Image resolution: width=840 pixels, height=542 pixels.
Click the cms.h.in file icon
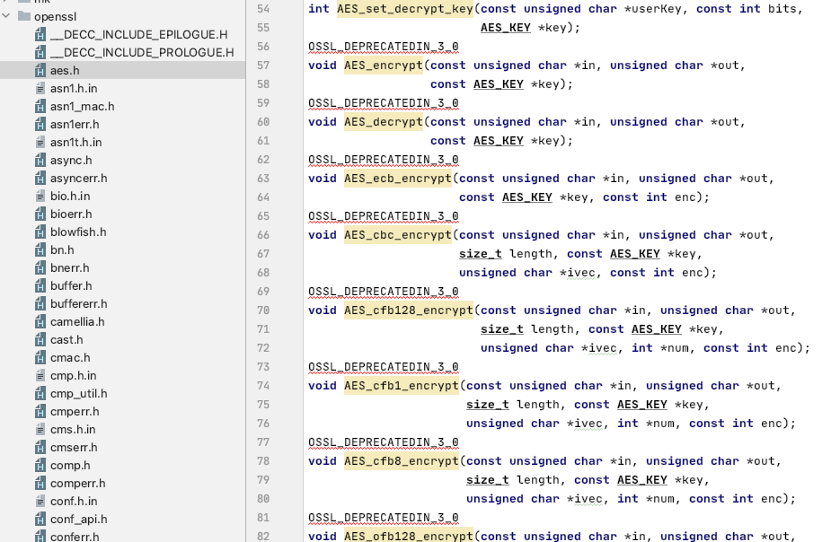pos(40,429)
